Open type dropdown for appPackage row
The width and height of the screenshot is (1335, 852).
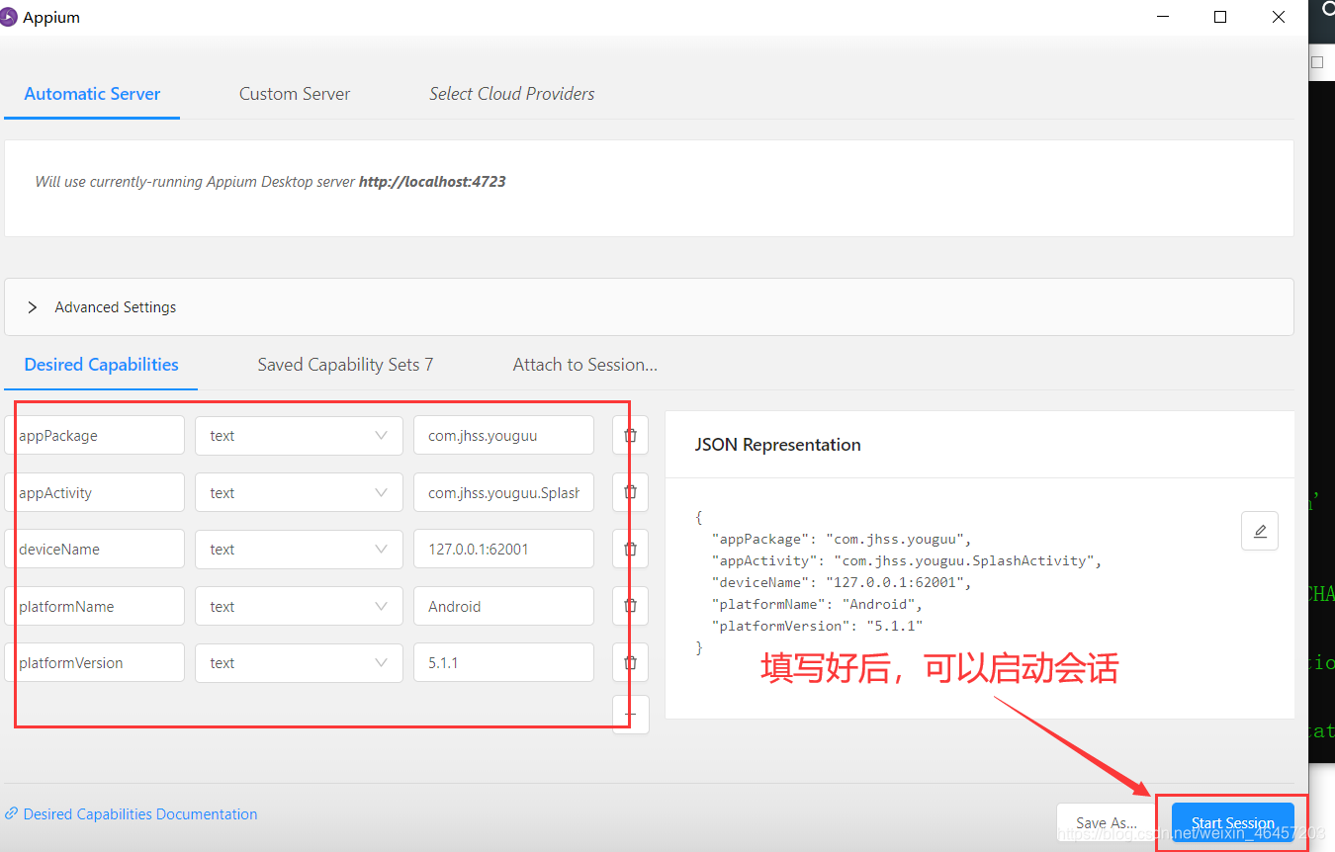299,435
